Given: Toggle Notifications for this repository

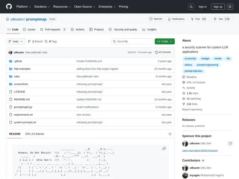Looking at the screenshot, I should [x=176, y=19].
